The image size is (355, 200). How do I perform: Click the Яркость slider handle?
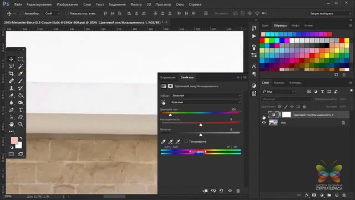click(201, 135)
